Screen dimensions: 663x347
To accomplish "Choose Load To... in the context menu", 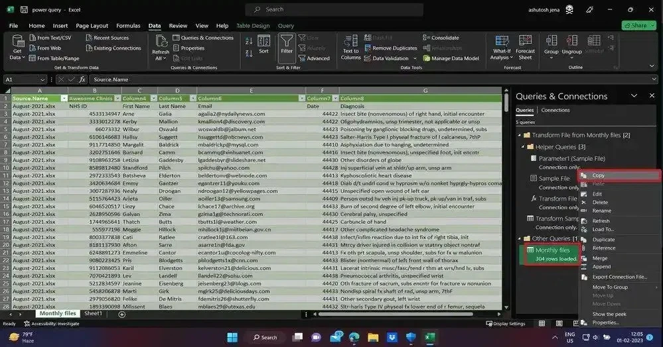I will [x=603, y=229].
